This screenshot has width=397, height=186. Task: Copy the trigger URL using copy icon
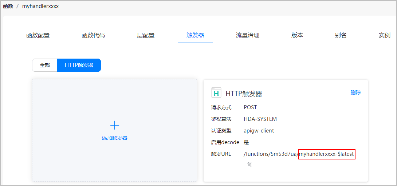(249, 165)
